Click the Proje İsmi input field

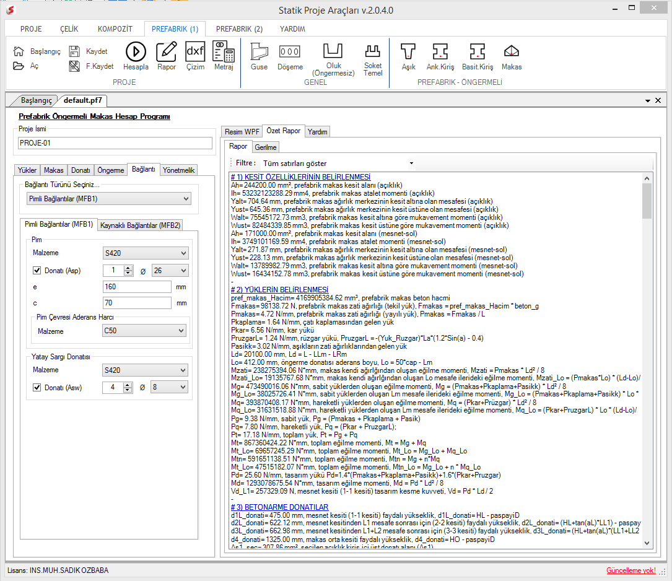(115, 143)
